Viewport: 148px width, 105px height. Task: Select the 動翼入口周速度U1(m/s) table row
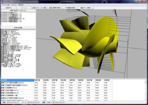pos(57,88)
